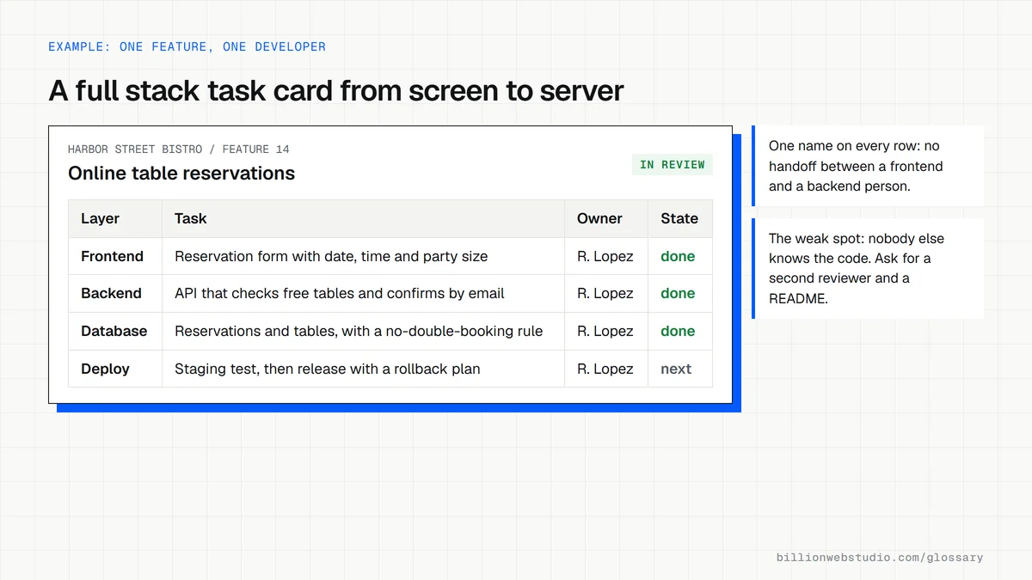
Task: Click the 'EXAMPLE: ONE FEATURE, ONE DEVELOPER' eyebrow
Action: 187,46
